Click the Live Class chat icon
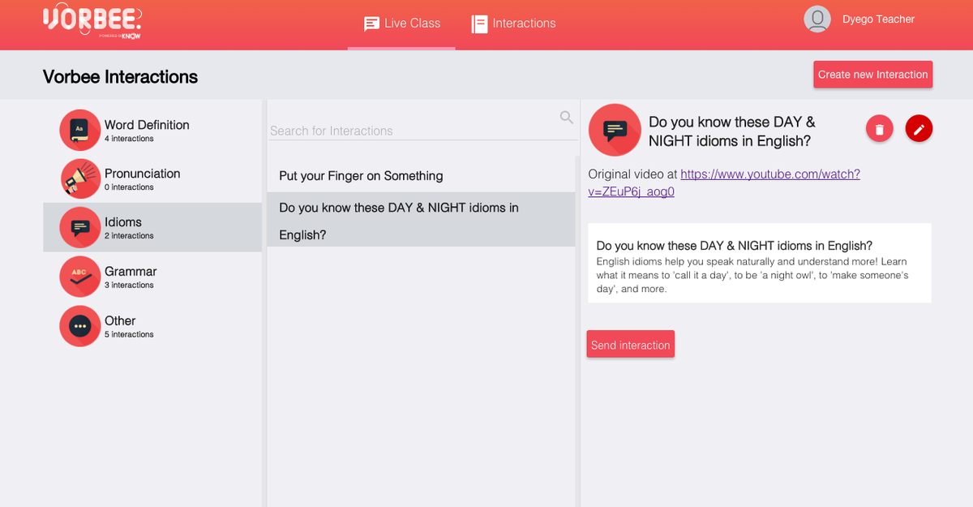This screenshot has height=507, width=973. click(372, 24)
